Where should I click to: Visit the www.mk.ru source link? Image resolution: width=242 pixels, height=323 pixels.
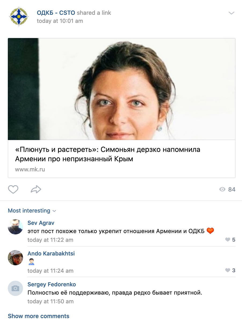coord(30,170)
